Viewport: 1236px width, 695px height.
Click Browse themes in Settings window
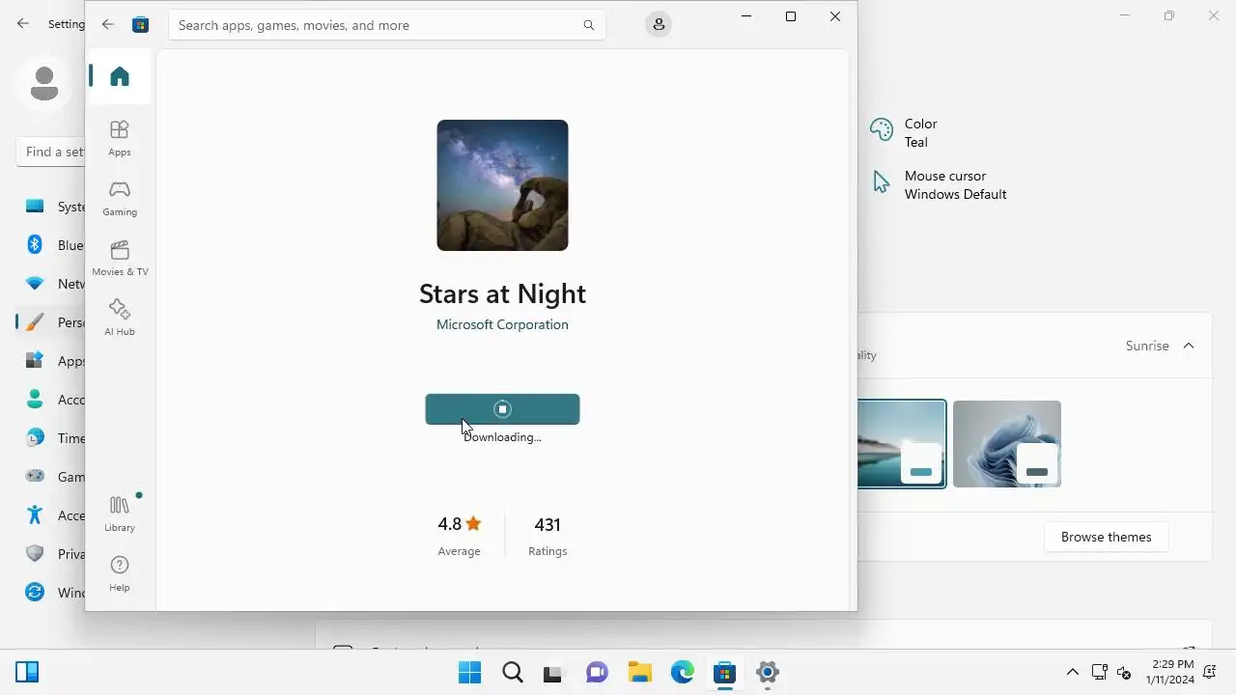pyautogui.click(x=1107, y=537)
